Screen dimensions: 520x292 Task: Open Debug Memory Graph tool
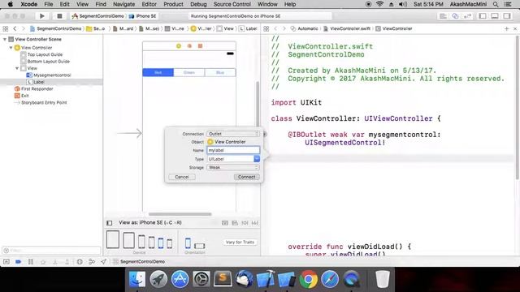(x=92, y=261)
